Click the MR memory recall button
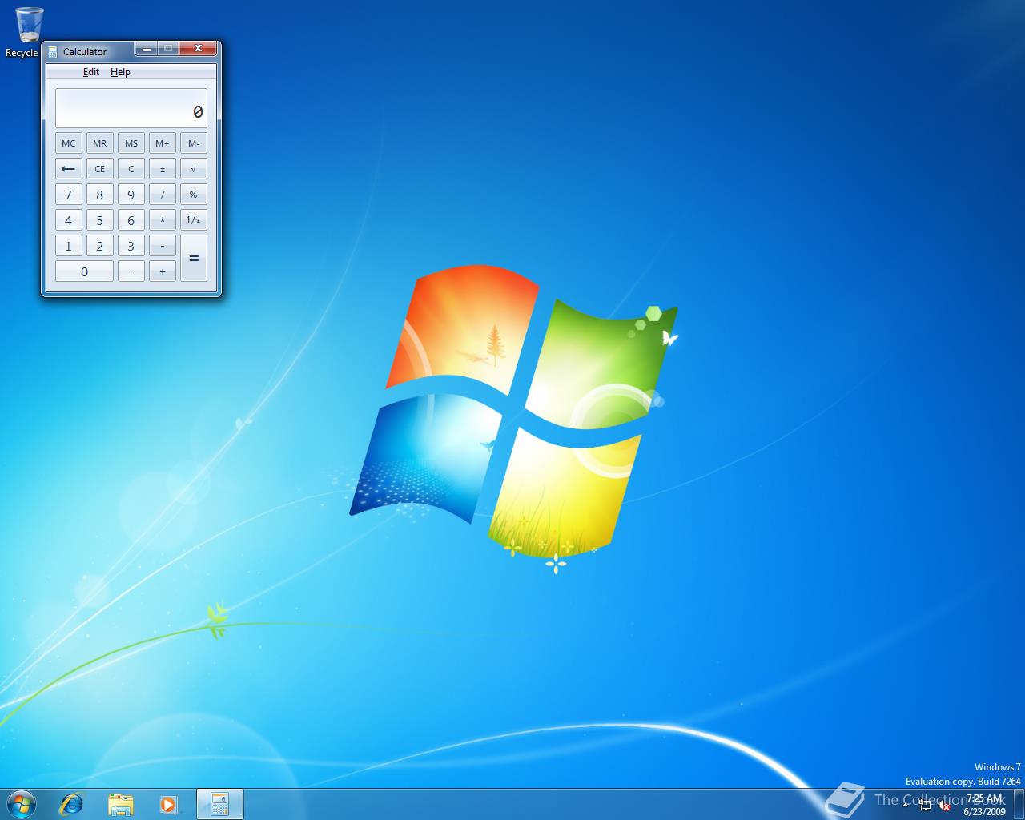1025x820 pixels. tap(100, 143)
